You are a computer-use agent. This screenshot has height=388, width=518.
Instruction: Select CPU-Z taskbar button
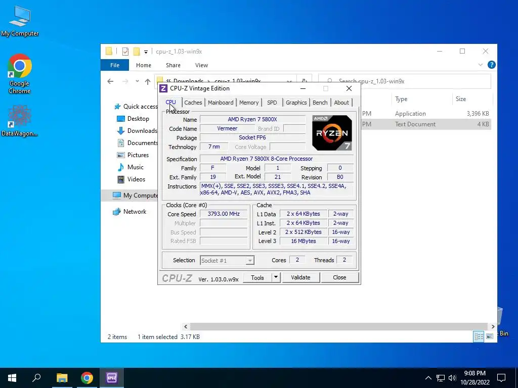point(112,378)
